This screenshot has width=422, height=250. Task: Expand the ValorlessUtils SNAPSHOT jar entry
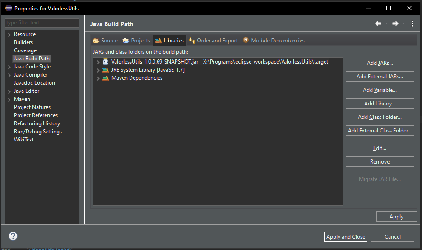(x=98, y=62)
